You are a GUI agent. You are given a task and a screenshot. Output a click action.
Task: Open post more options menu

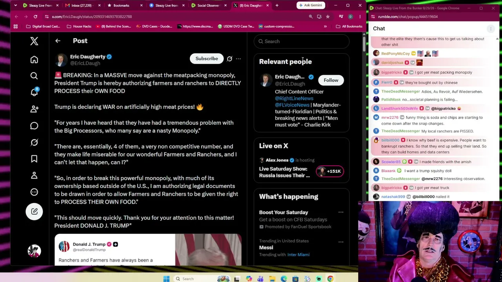238,59
